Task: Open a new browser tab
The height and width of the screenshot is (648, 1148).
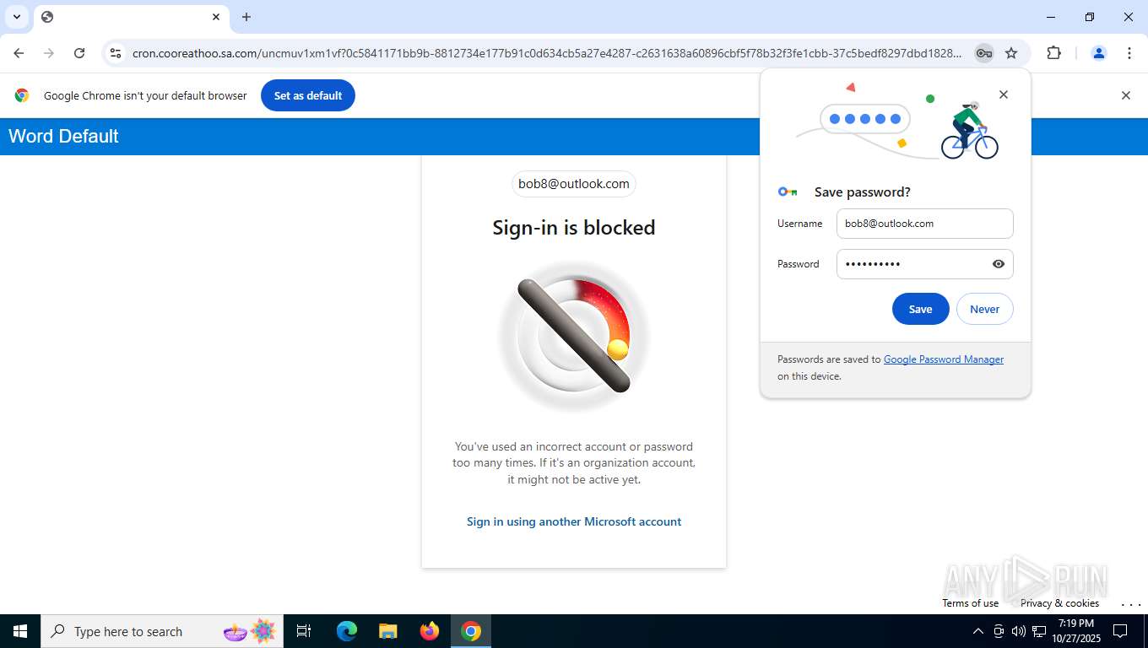Action: tap(246, 17)
